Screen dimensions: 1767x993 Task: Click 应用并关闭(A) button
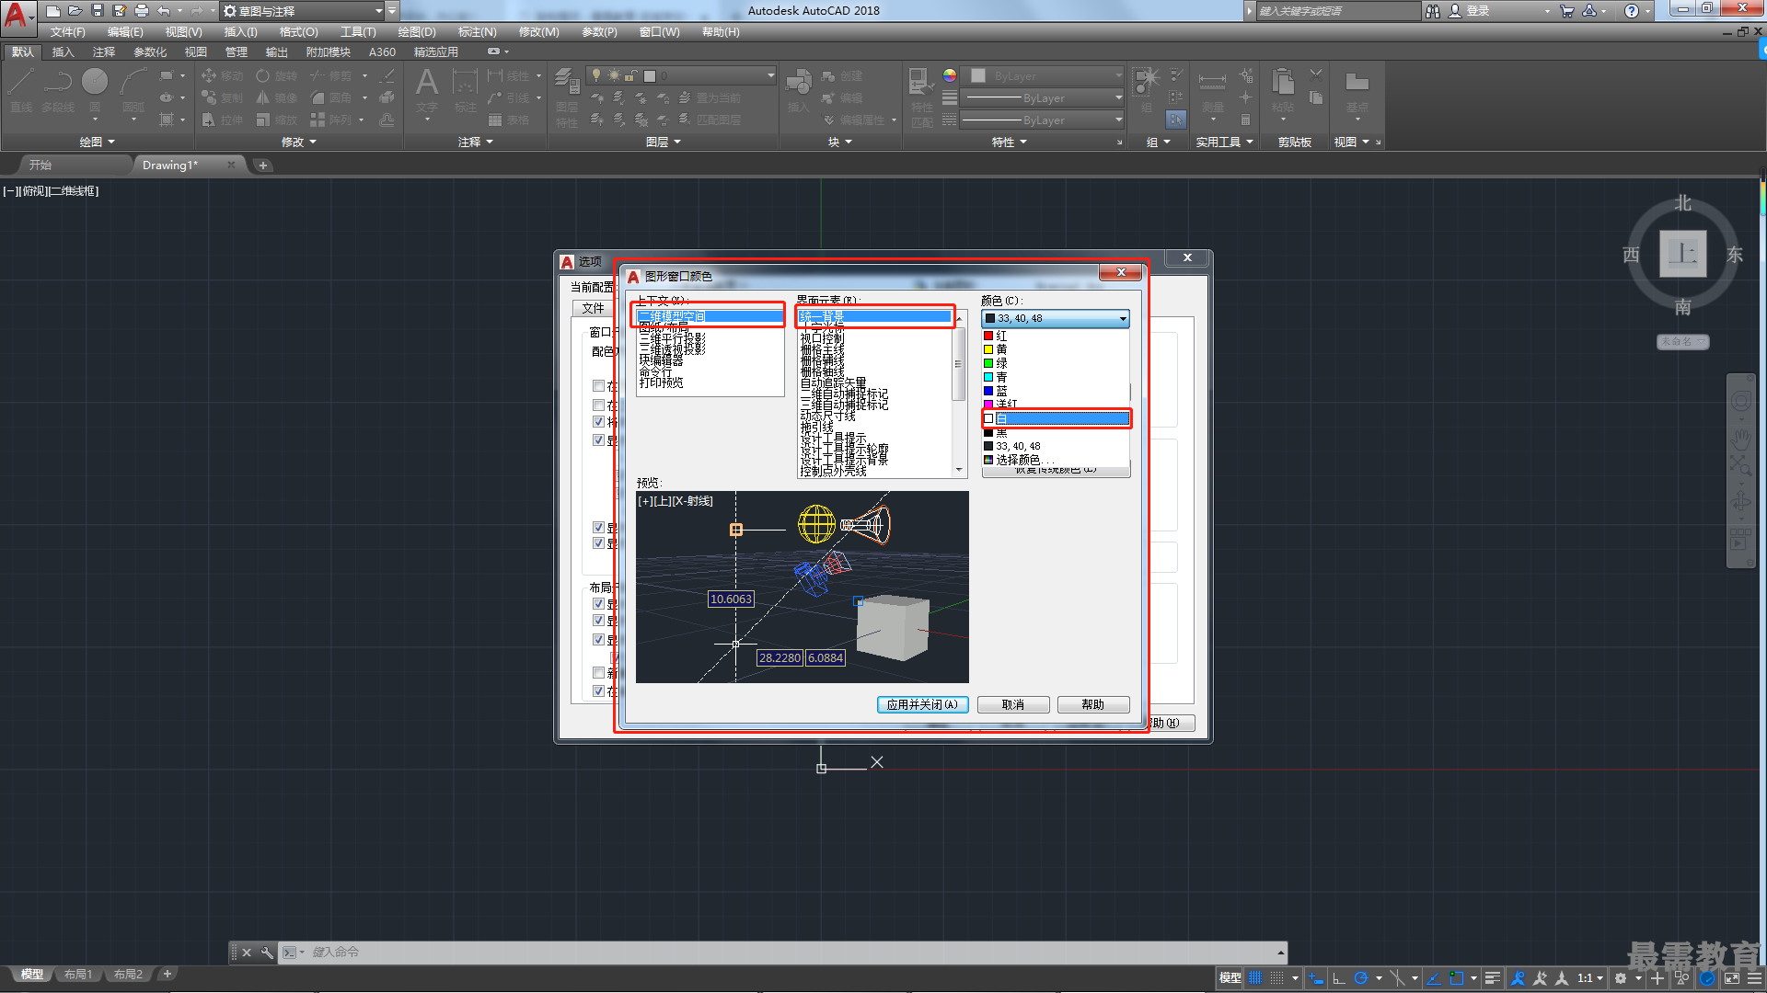coord(922,704)
